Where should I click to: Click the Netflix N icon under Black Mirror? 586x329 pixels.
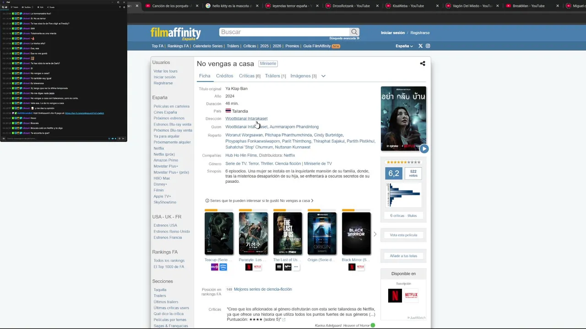(352, 267)
